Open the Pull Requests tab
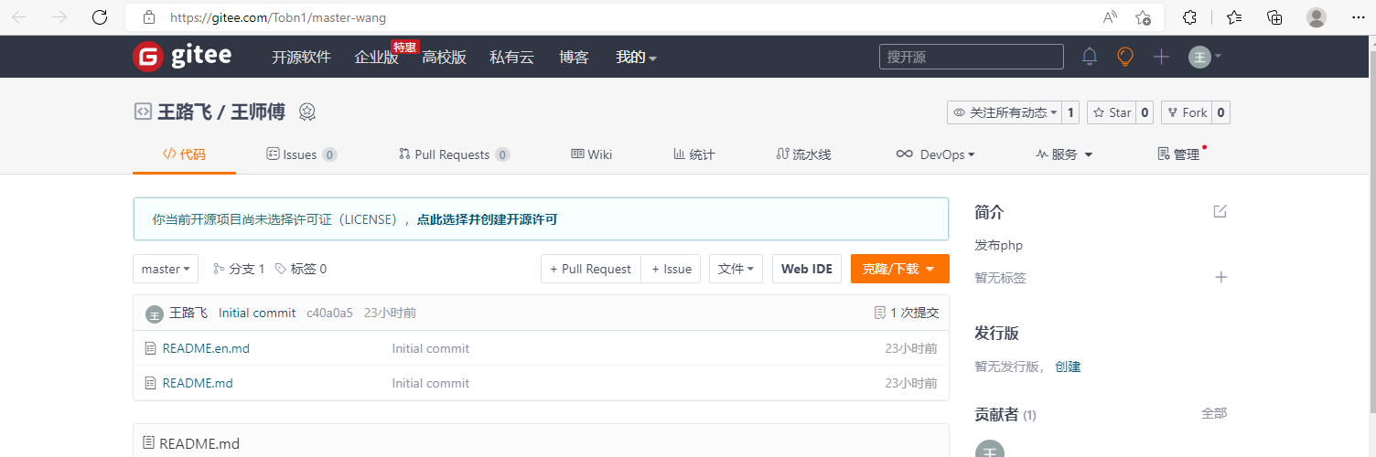 (x=454, y=154)
